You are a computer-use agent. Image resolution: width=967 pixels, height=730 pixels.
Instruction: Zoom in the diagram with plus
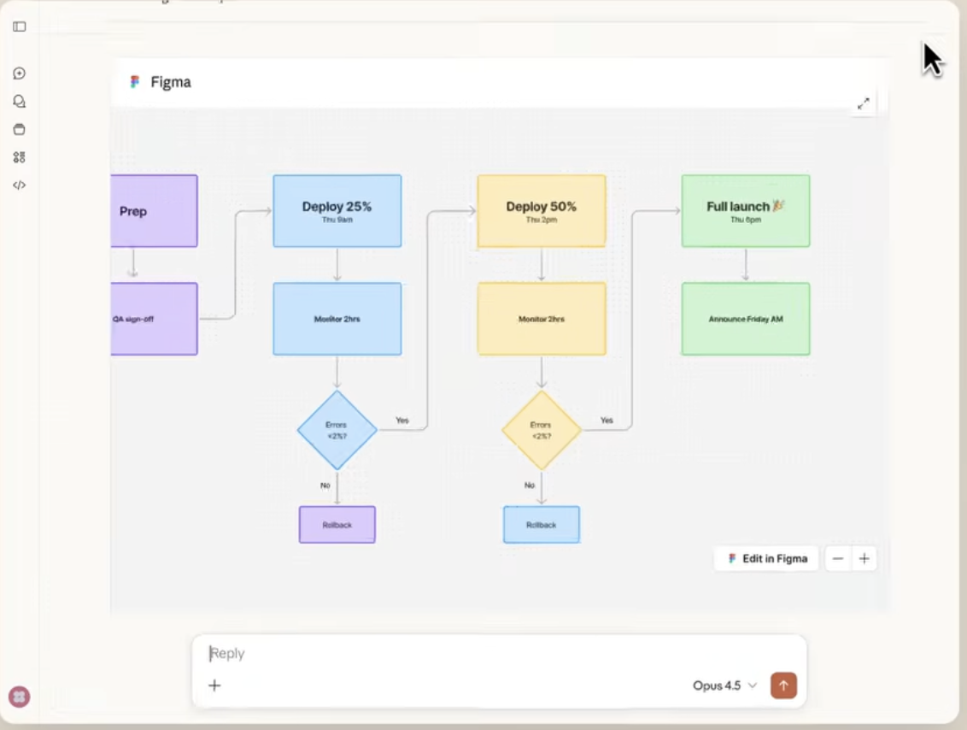tap(864, 559)
